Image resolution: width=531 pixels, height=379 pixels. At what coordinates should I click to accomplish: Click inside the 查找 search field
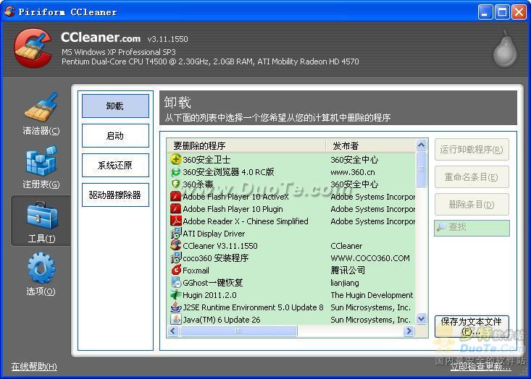[x=472, y=228]
